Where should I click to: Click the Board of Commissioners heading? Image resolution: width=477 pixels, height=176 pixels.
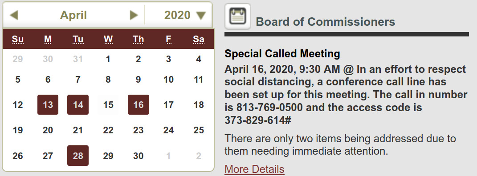326,22
